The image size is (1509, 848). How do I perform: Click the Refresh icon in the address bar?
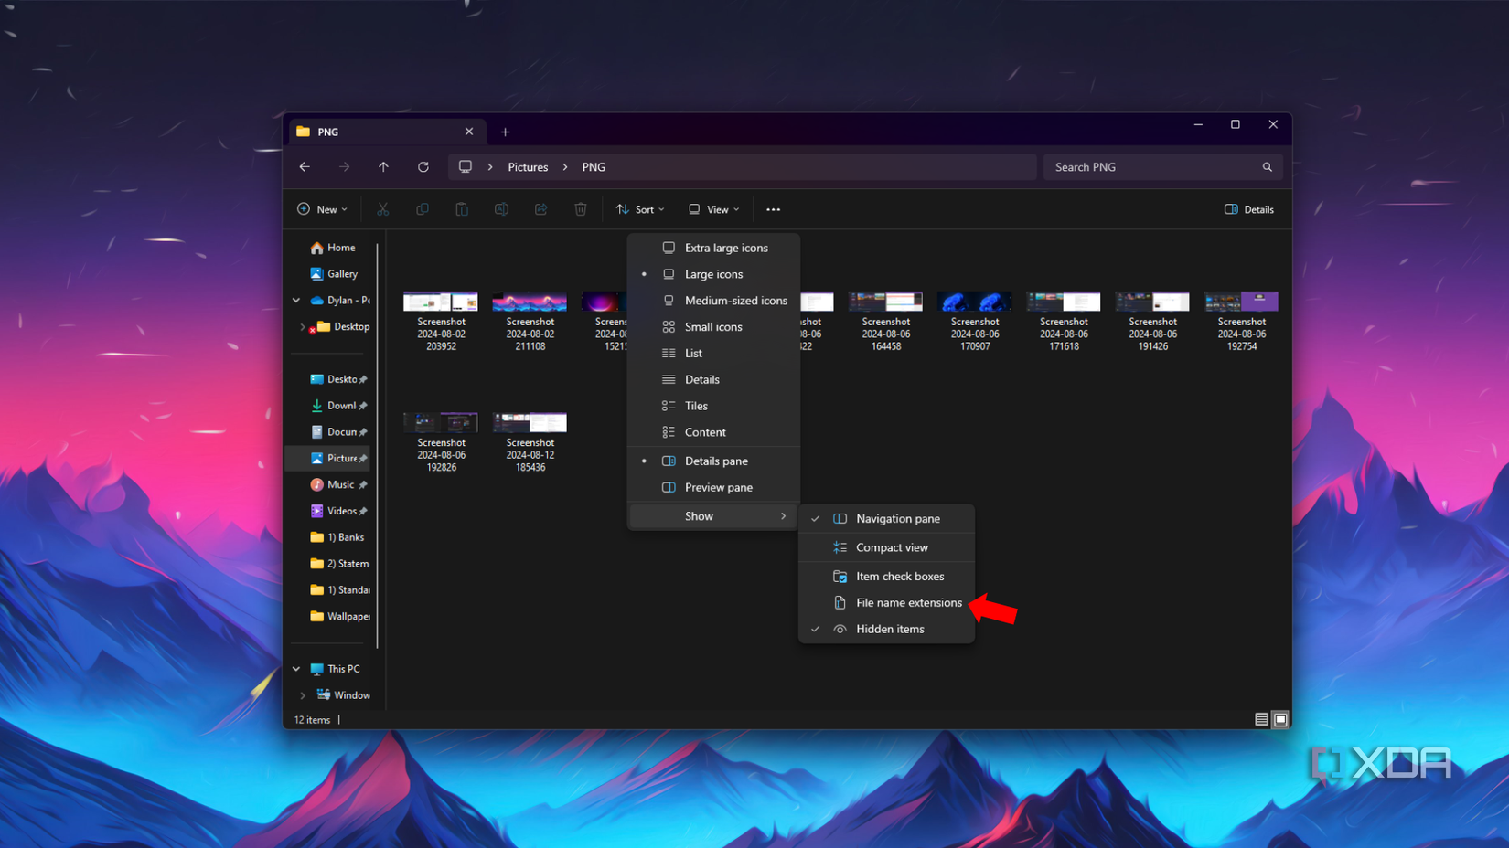(x=423, y=166)
